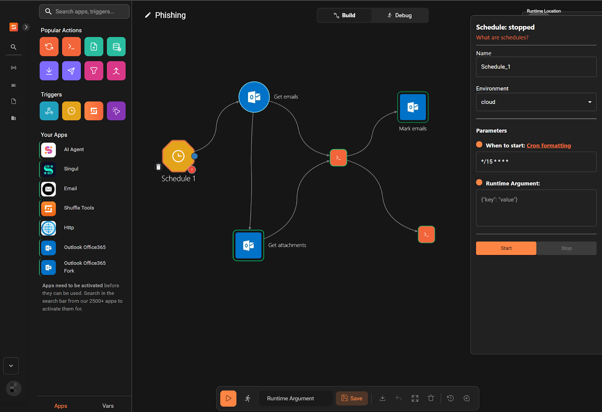The image size is (602, 412).
Task: Toggle the Runtime Argument parameter indicator
Action: click(479, 182)
